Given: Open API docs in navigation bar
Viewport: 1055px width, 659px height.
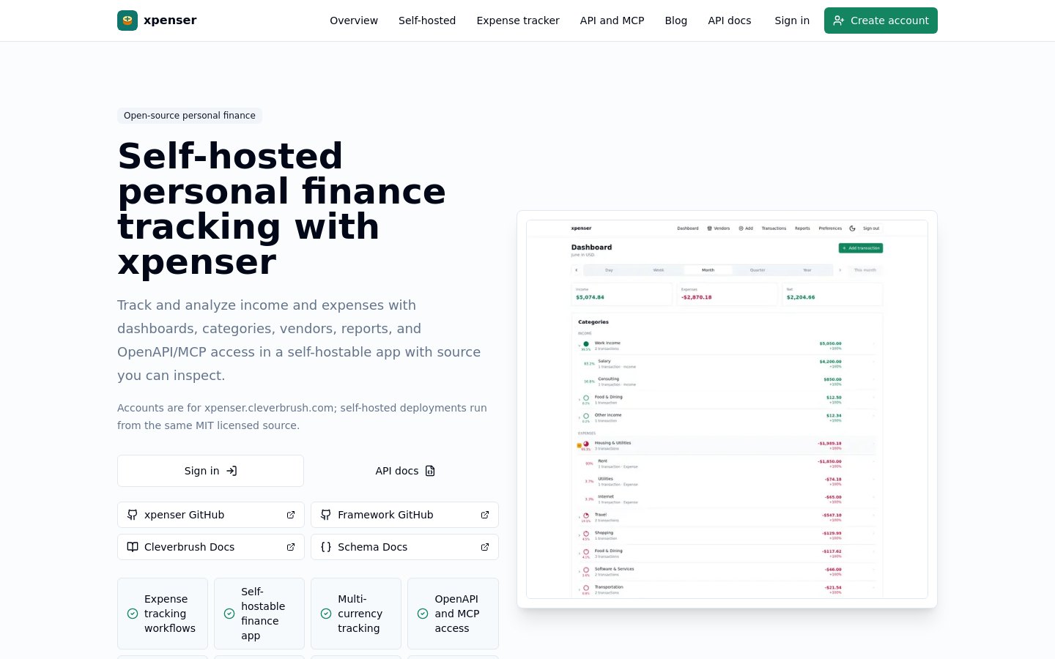Looking at the screenshot, I should 730,21.
